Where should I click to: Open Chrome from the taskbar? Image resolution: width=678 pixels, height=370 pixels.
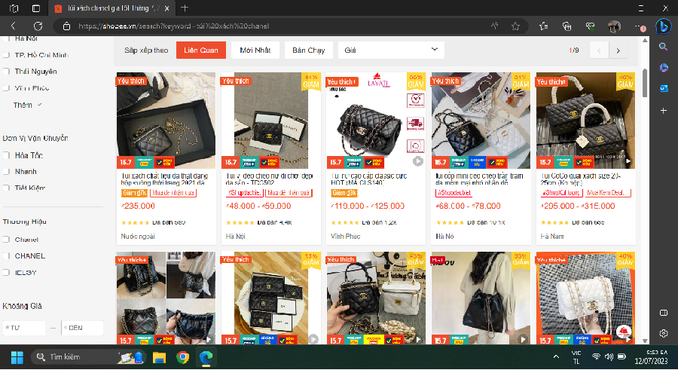tap(182, 356)
